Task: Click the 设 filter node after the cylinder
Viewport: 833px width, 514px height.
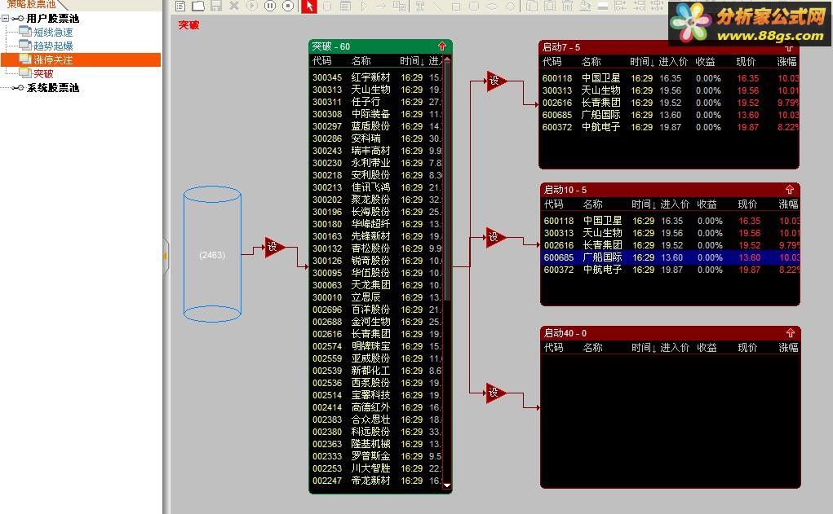Action: point(274,247)
